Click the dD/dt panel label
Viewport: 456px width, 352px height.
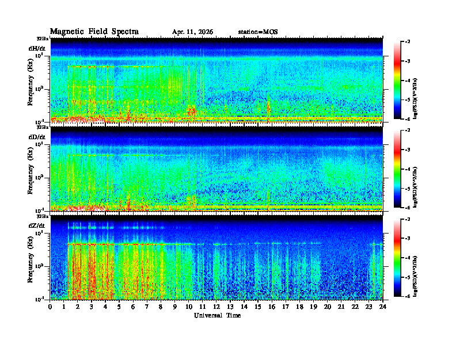coord(37,137)
